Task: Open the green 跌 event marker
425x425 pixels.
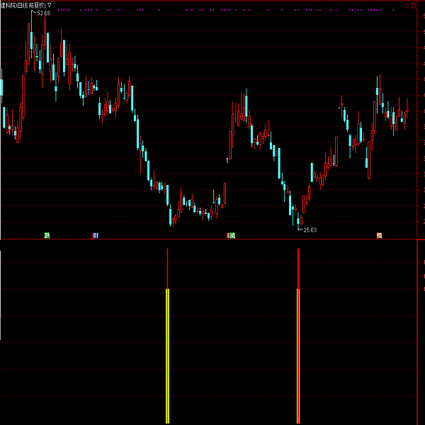Action: click(47, 235)
